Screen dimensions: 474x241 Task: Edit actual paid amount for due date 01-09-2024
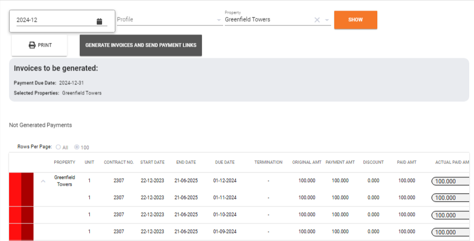coord(450,233)
